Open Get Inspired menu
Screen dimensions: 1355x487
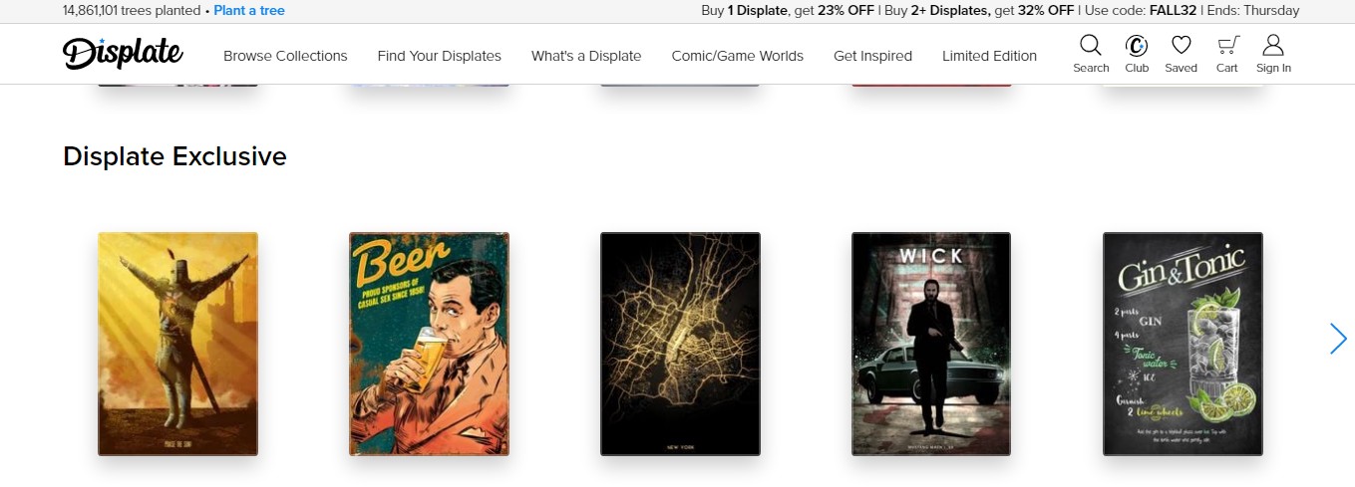pos(872,56)
